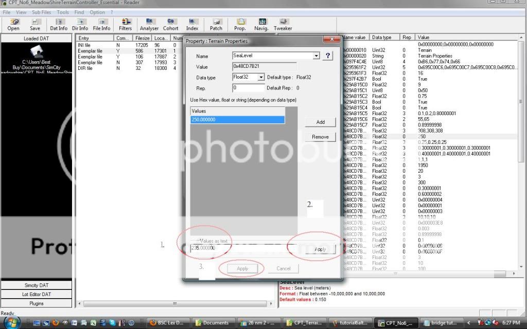This screenshot has width=527, height=329.
Task: Launch the Analyser tool
Action: 149,25
